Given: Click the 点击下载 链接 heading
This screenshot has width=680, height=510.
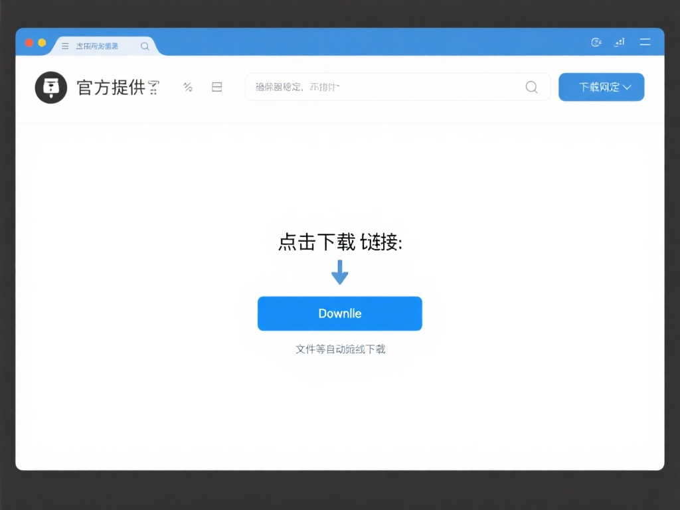Looking at the screenshot, I should pyautogui.click(x=340, y=243).
